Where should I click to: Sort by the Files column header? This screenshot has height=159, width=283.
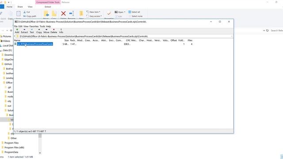click(190, 40)
